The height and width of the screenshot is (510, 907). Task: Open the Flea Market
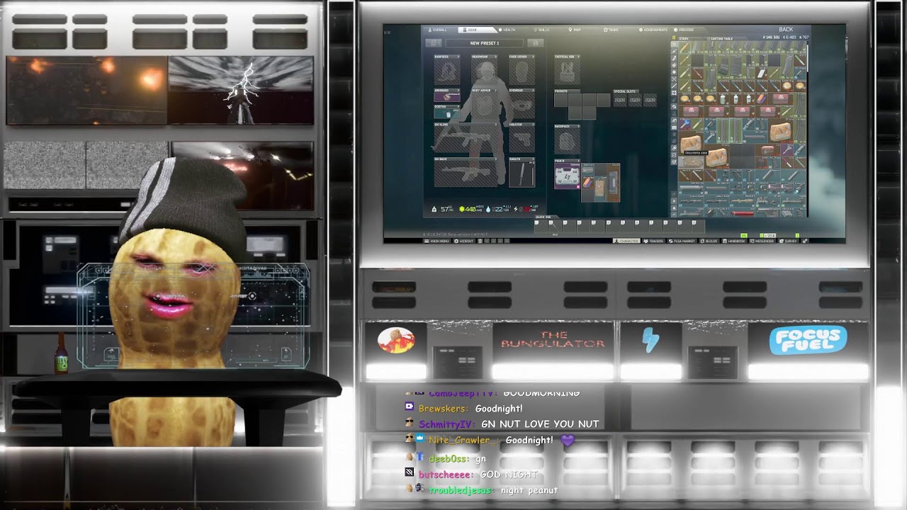(682, 241)
